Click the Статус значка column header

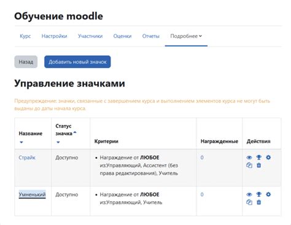tap(64, 130)
